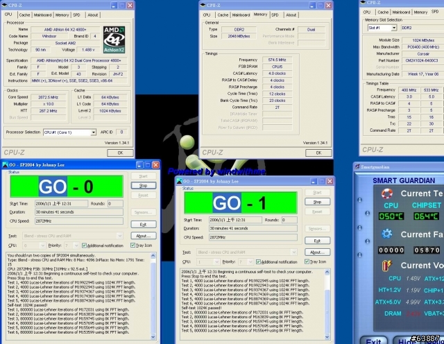
Task: Open the CPU dropdown in GO-1 window
Action: tap(216, 262)
